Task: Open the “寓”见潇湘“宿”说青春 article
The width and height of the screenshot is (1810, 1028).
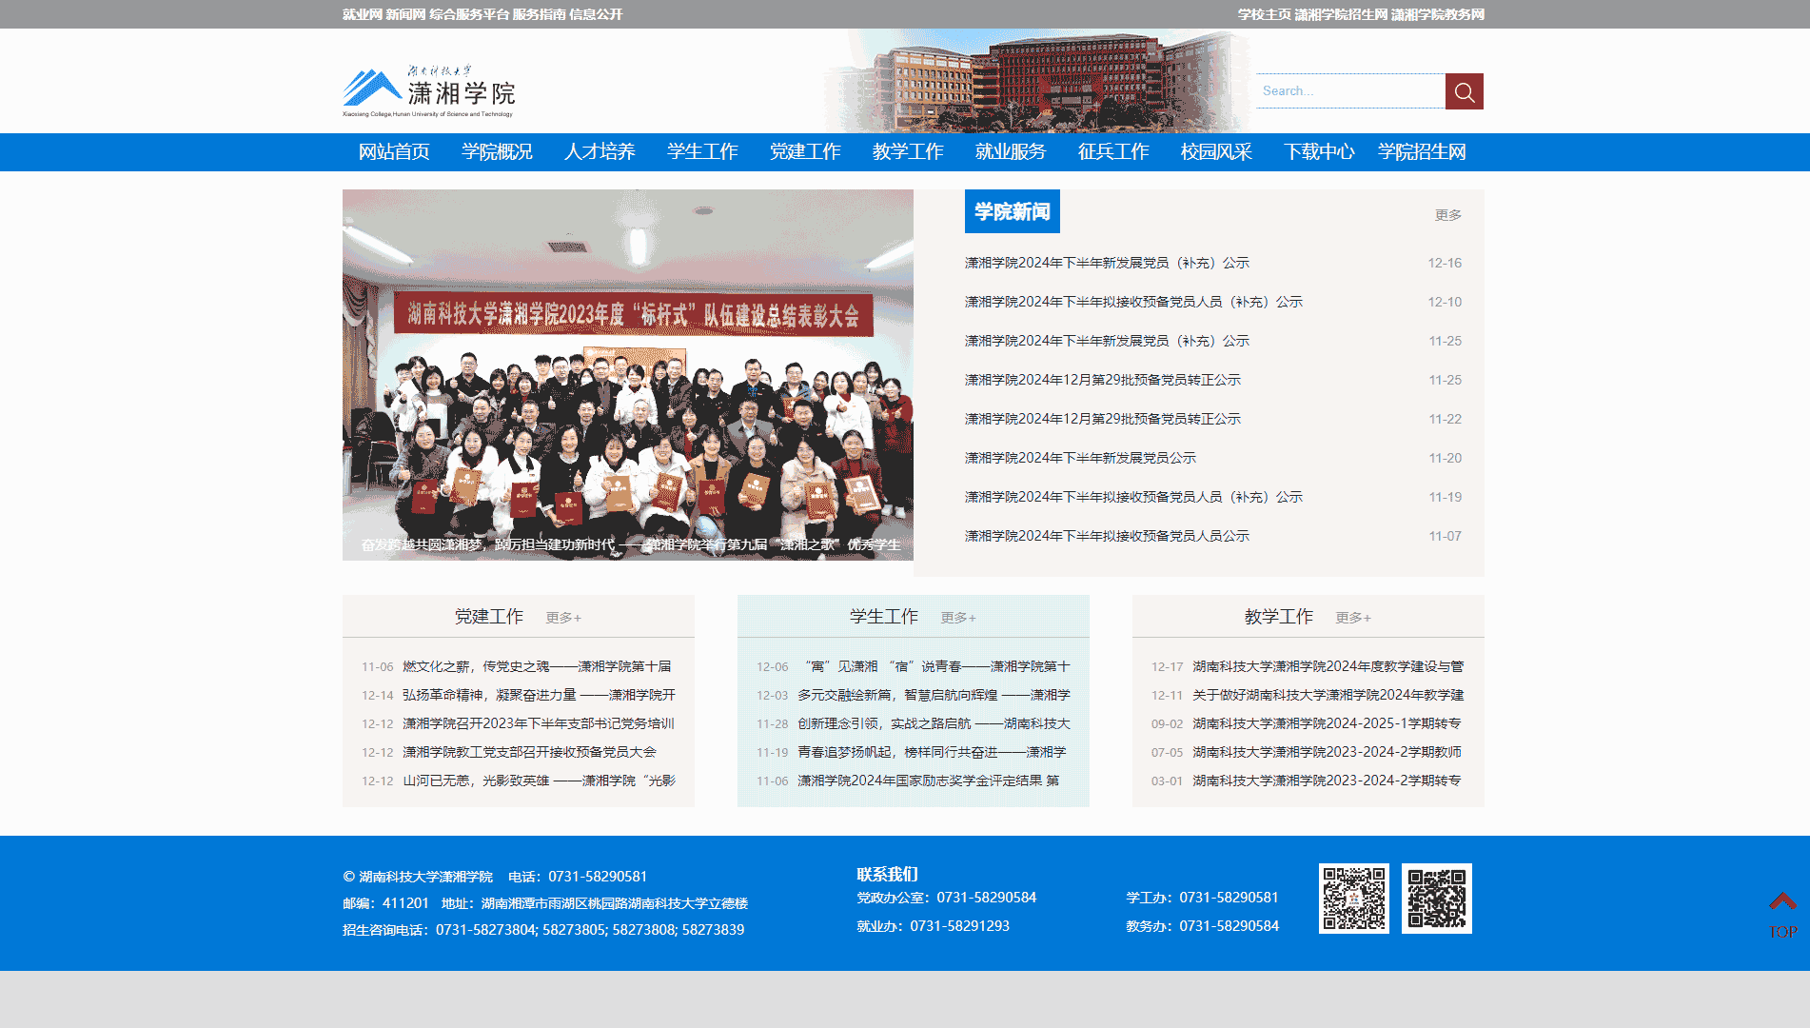Action: [934, 666]
